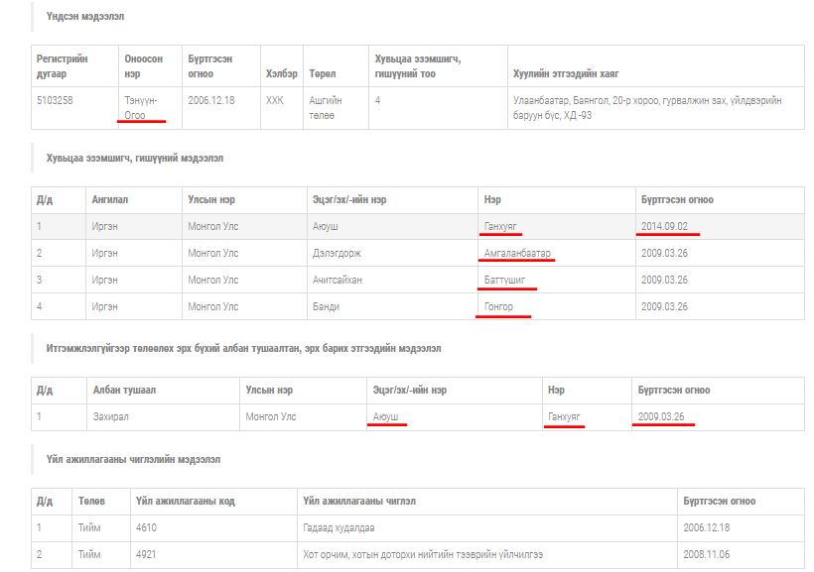The height and width of the screenshot is (572, 814).
Task: Click the date 2008.11.06
Action: click(708, 554)
